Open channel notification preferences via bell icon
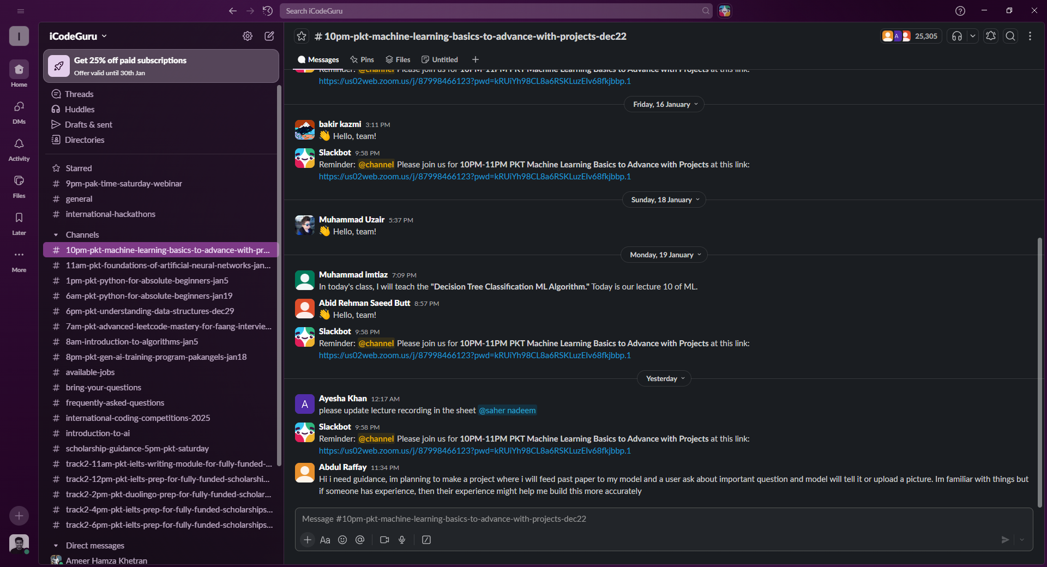 (x=990, y=36)
